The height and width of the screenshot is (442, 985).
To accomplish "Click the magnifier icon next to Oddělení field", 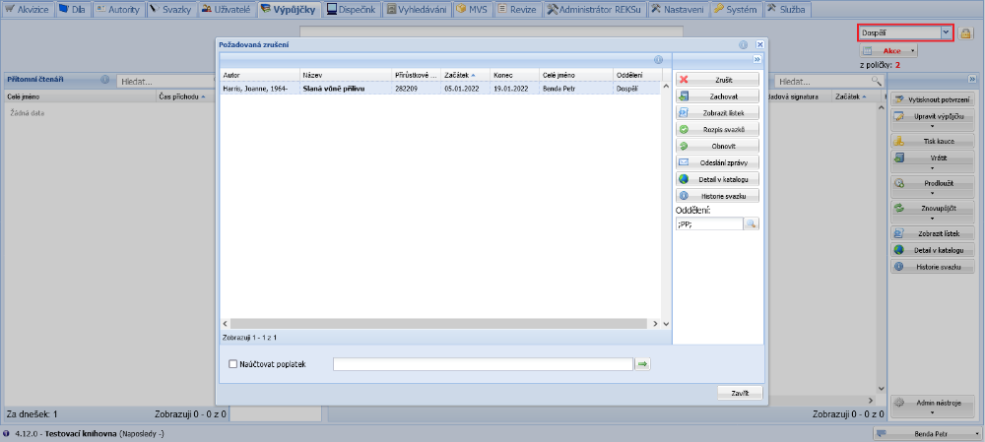I will (x=751, y=224).
